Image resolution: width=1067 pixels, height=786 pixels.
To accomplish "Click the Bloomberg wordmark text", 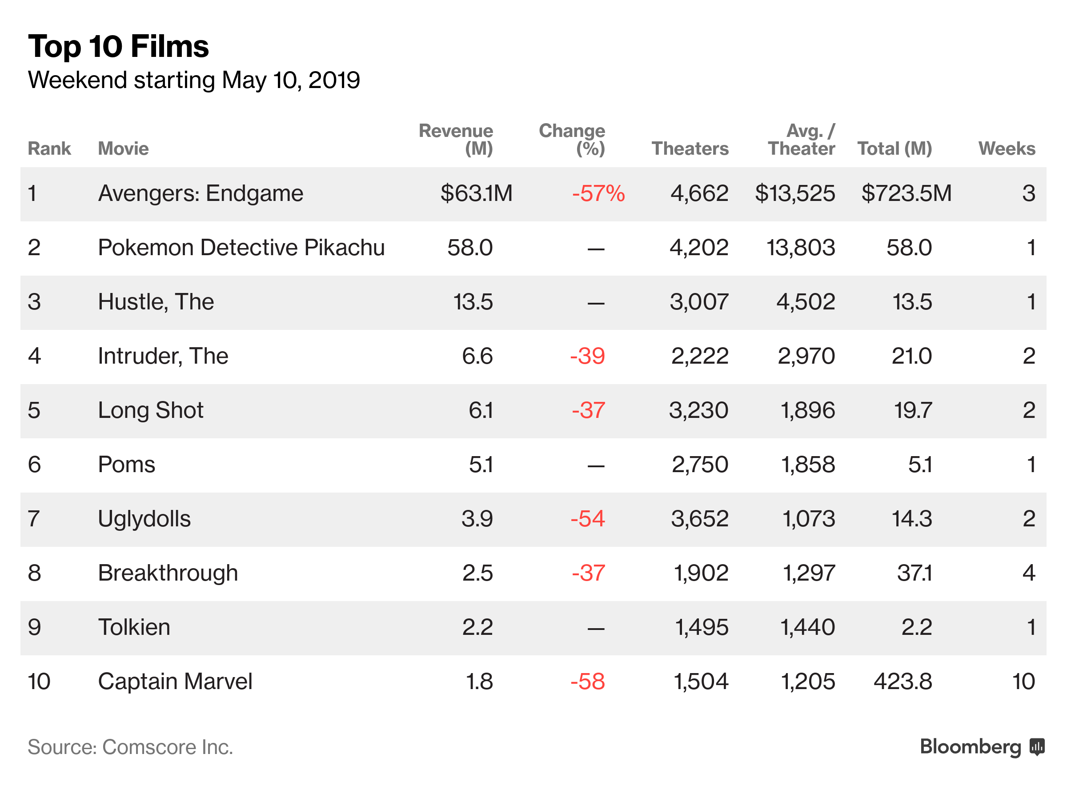I will point(970,746).
